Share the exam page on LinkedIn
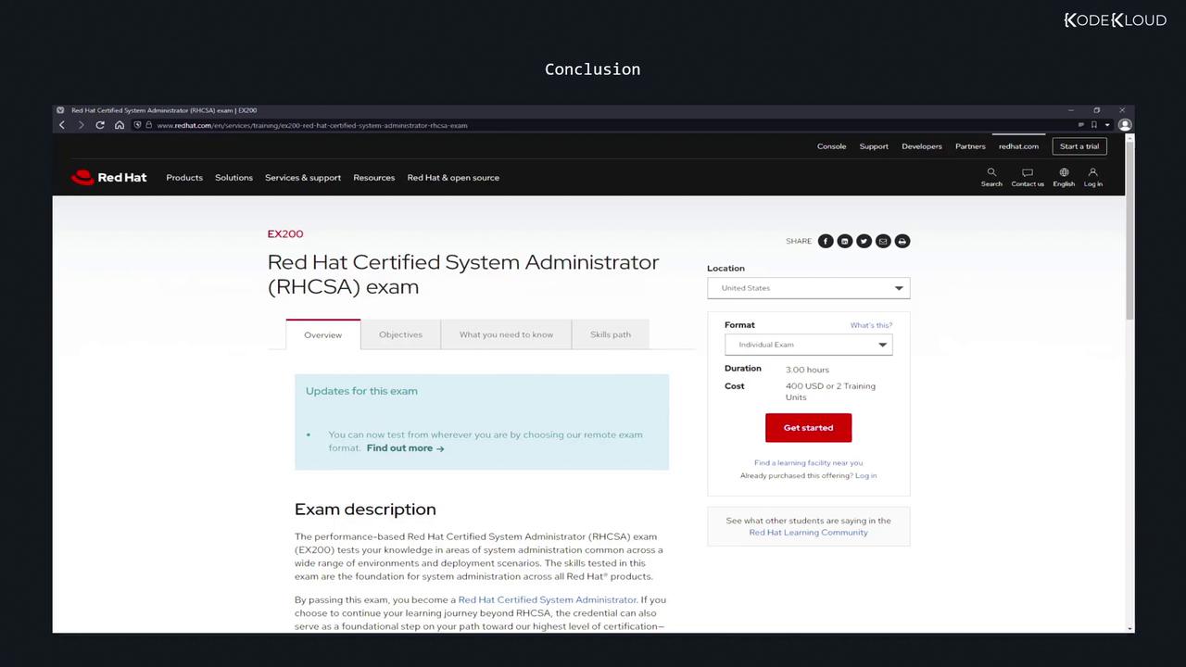1186x667 pixels. tap(845, 241)
